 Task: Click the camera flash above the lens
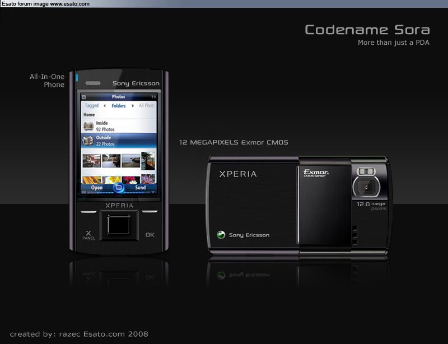pos(367,170)
